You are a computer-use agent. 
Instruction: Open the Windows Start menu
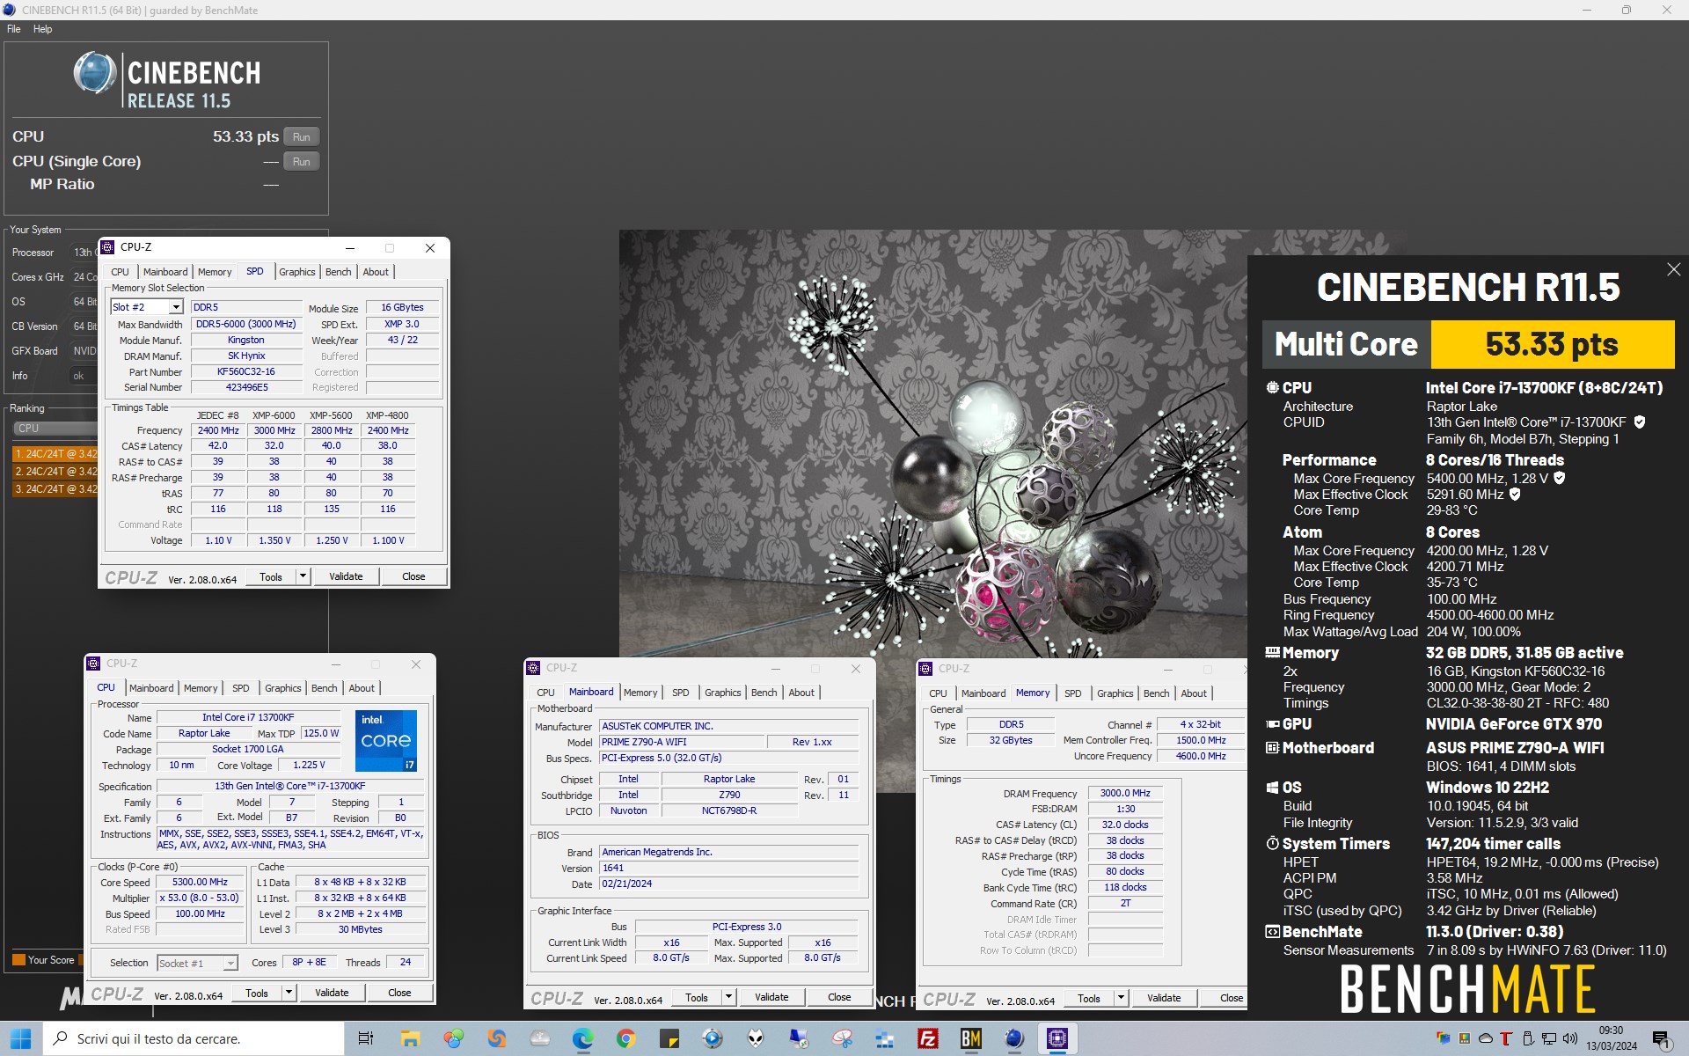coord(20,1038)
